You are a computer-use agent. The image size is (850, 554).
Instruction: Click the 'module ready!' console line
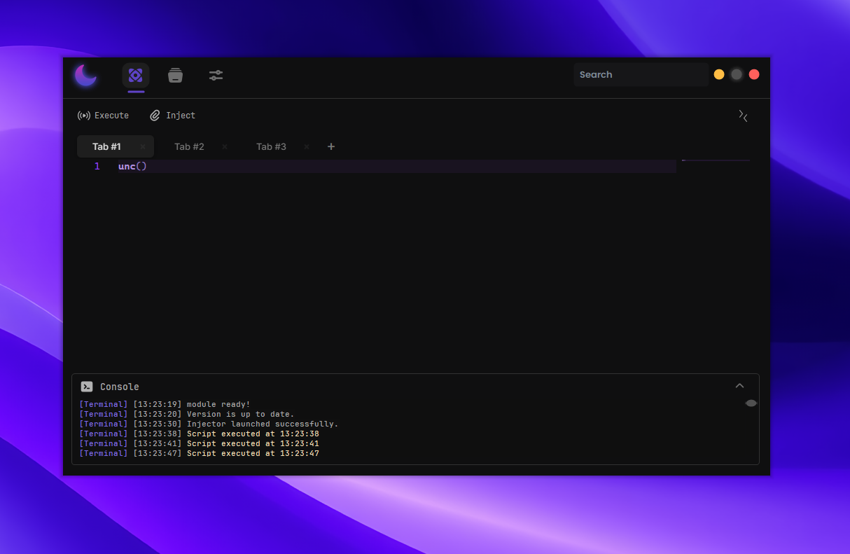coord(218,404)
